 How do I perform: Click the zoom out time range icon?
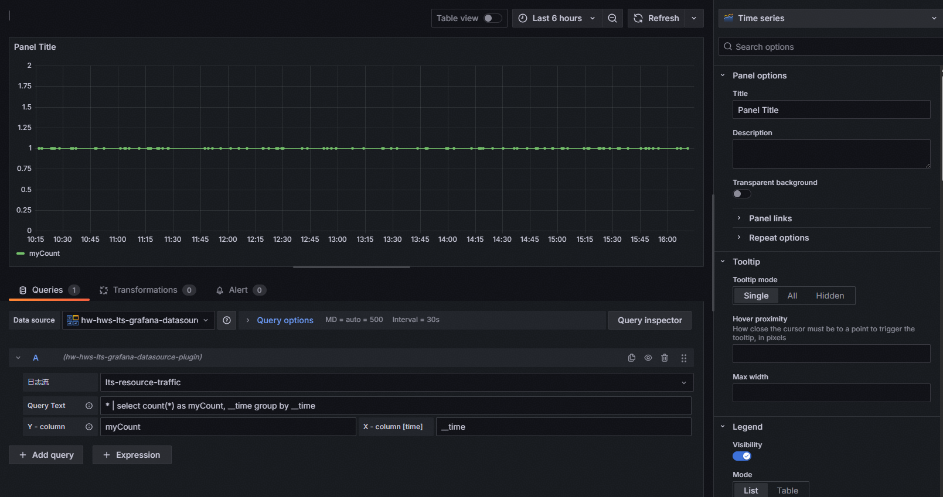(612, 18)
